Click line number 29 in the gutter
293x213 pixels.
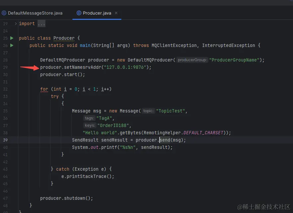5,67
